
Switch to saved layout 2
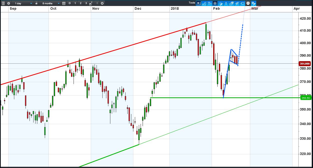[x=81, y=3]
